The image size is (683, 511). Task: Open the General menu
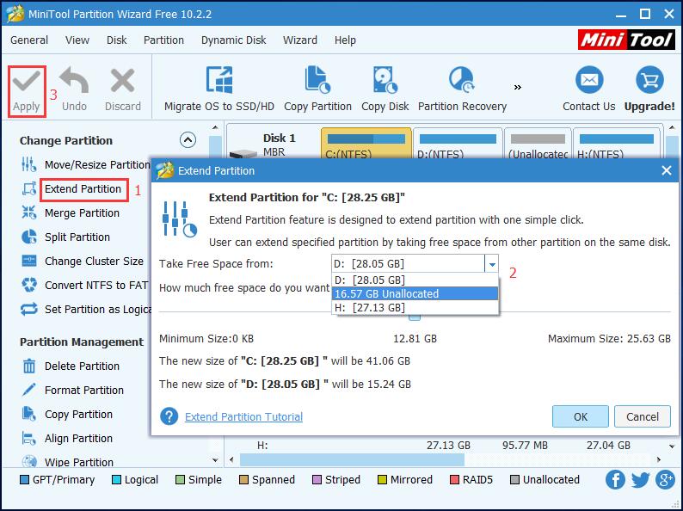point(29,40)
